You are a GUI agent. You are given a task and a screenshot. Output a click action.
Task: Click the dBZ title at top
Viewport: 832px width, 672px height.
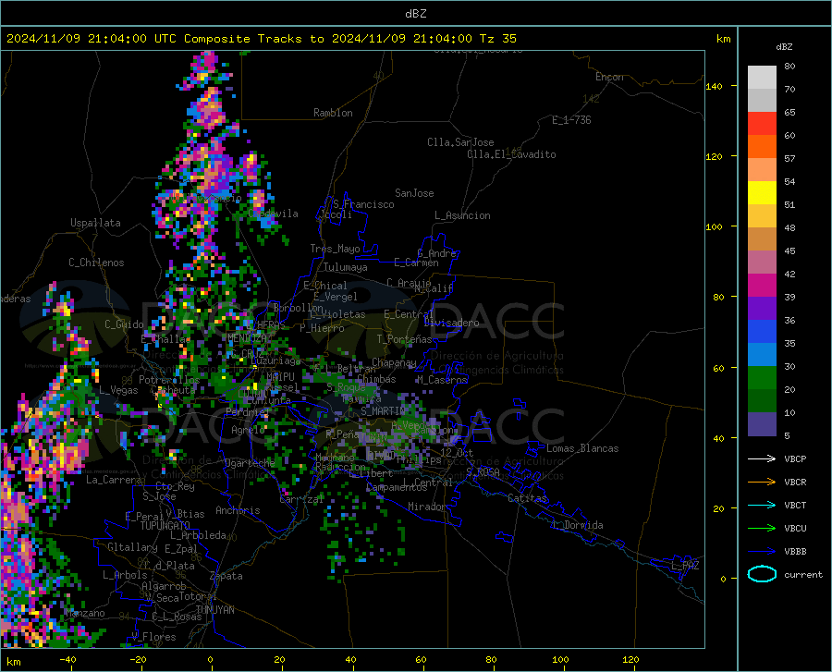415,14
